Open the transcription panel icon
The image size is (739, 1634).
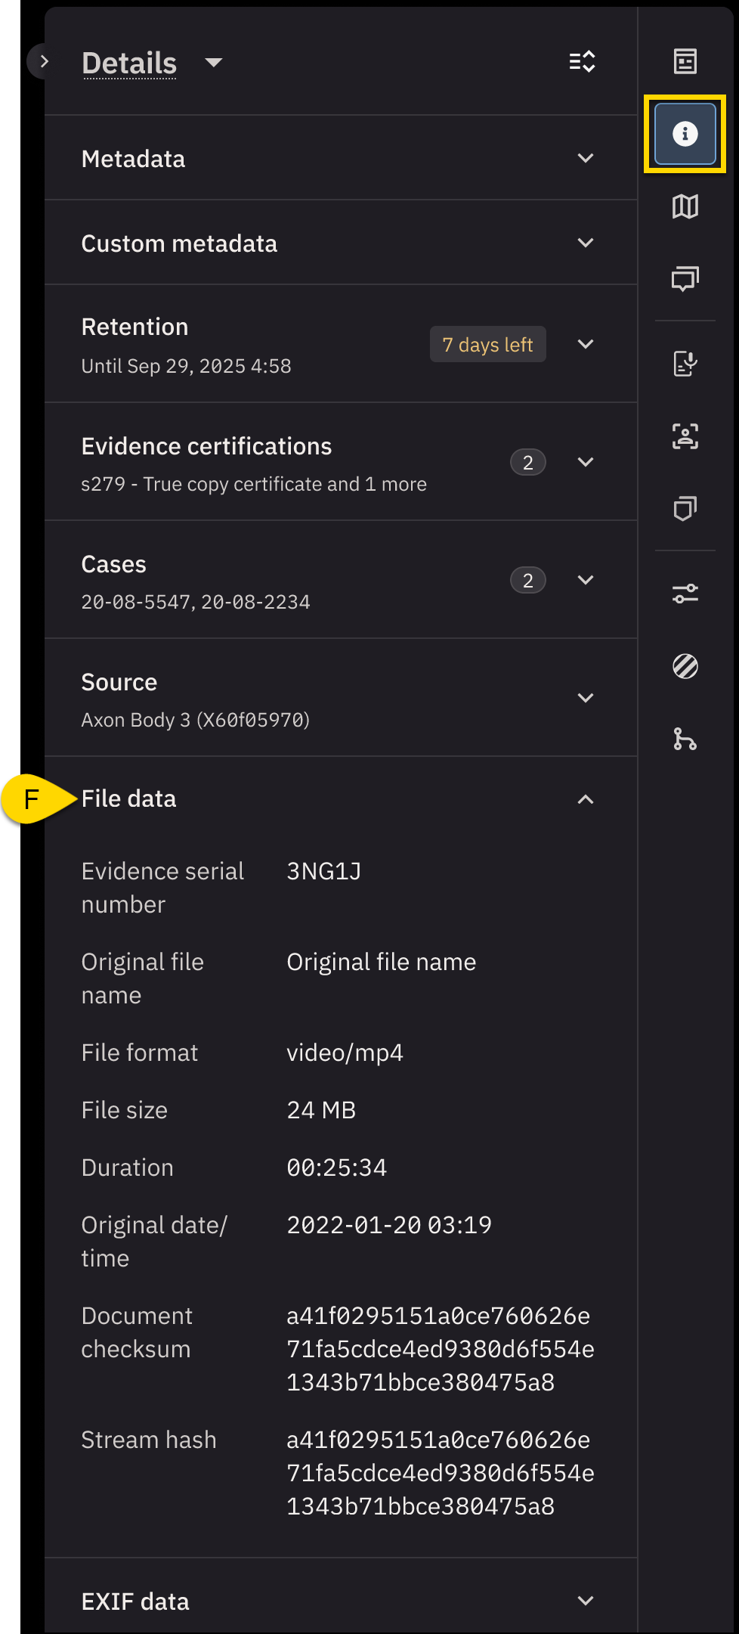(x=685, y=364)
